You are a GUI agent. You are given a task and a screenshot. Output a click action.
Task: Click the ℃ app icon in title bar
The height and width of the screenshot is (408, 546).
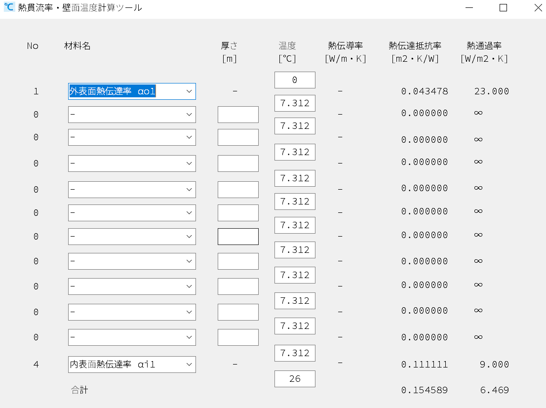(x=9, y=7)
